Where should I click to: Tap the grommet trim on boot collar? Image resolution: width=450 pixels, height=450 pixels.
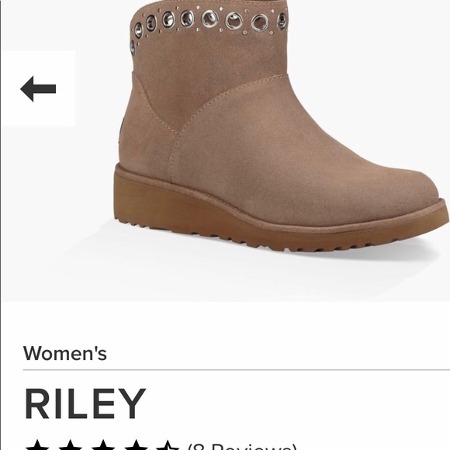[208, 21]
